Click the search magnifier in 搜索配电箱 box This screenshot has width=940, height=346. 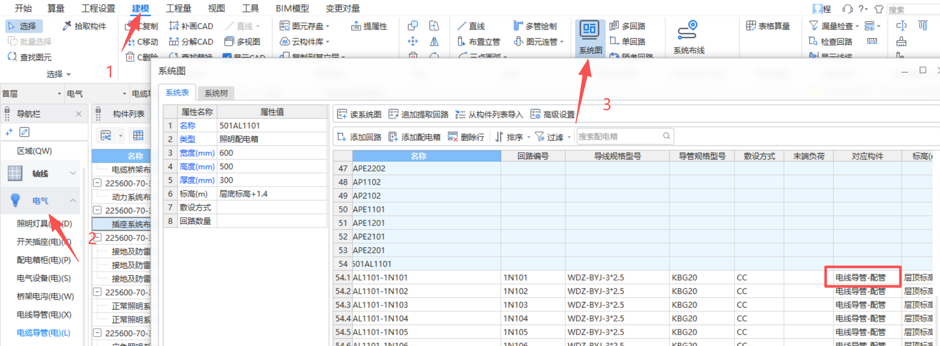666,136
